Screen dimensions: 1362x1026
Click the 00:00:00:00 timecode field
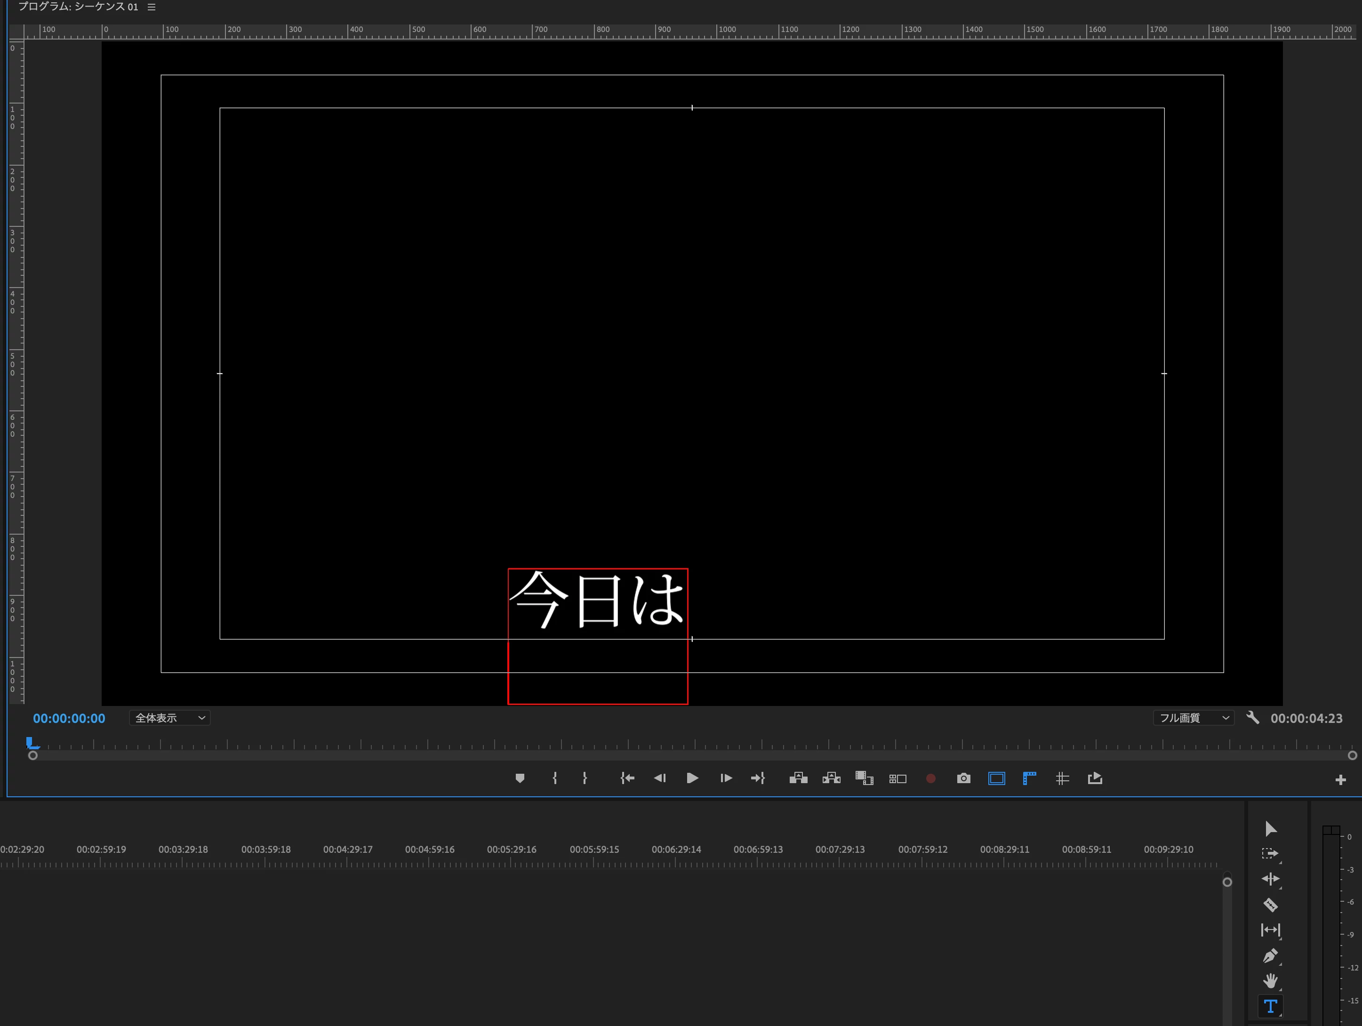(69, 719)
